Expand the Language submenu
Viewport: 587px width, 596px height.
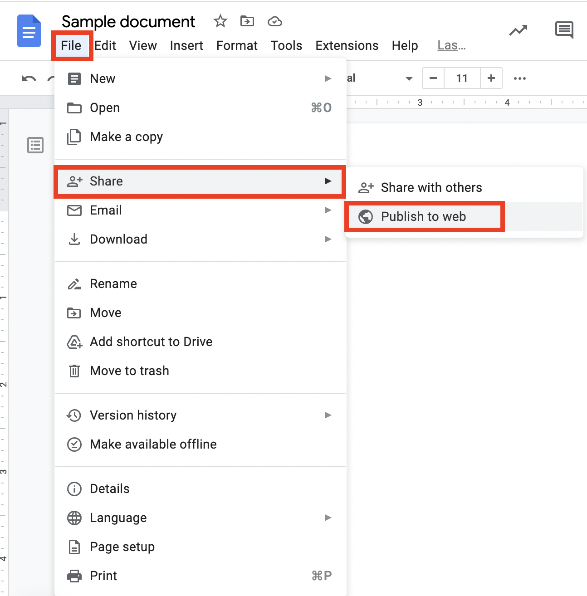[200, 518]
